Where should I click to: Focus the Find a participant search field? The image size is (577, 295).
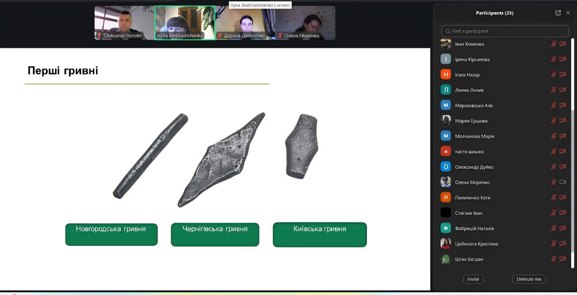pyautogui.click(x=505, y=31)
